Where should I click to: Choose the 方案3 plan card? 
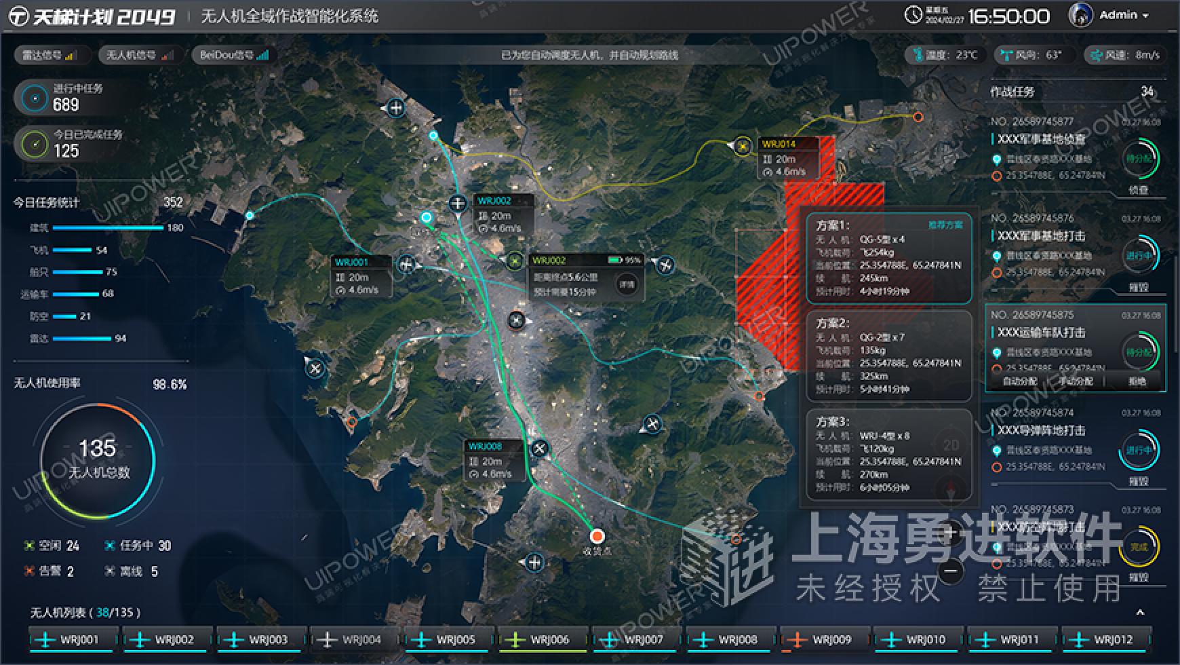[x=889, y=454]
